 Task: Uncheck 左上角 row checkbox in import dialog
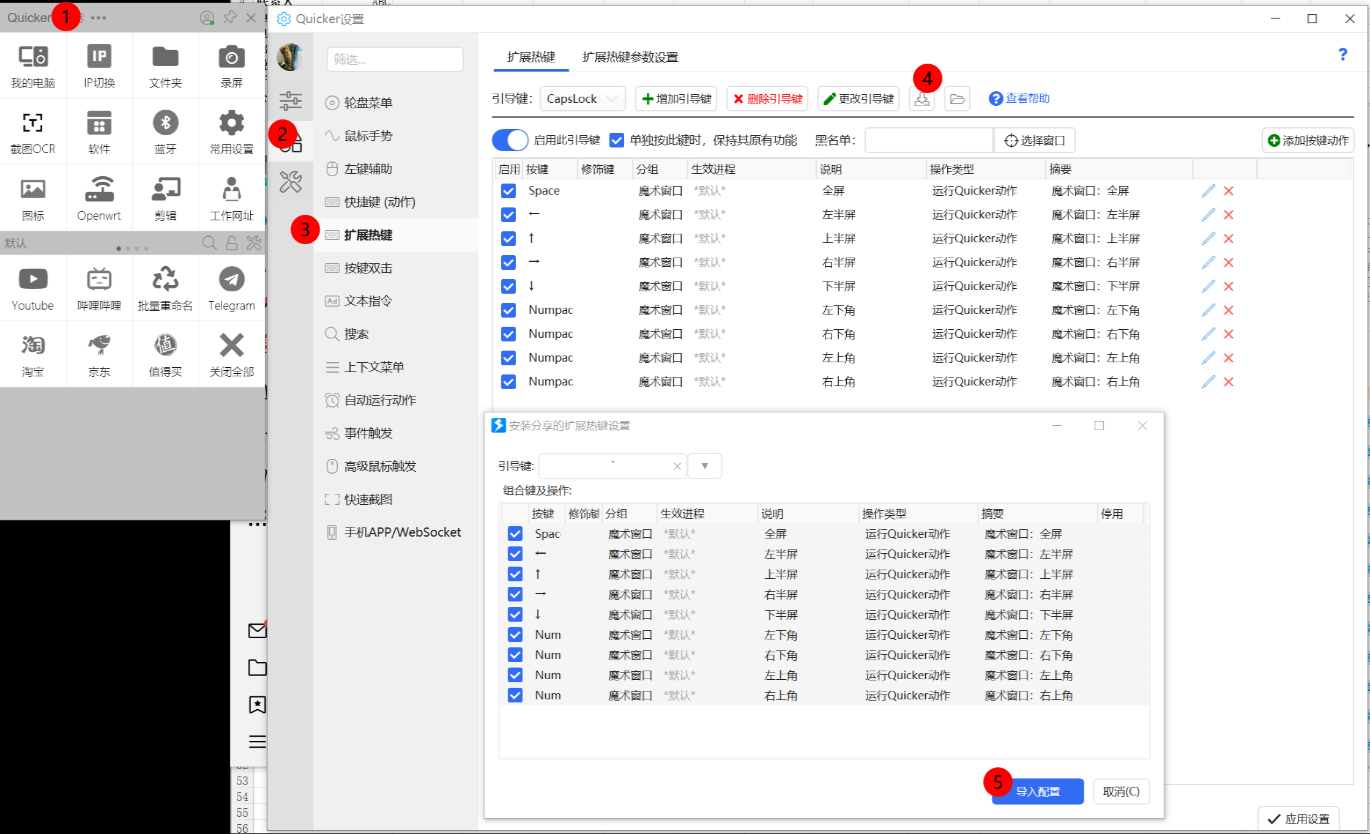(515, 676)
